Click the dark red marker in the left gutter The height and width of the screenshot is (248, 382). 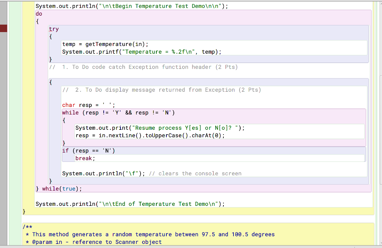pyautogui.click(x=3, y=28)
